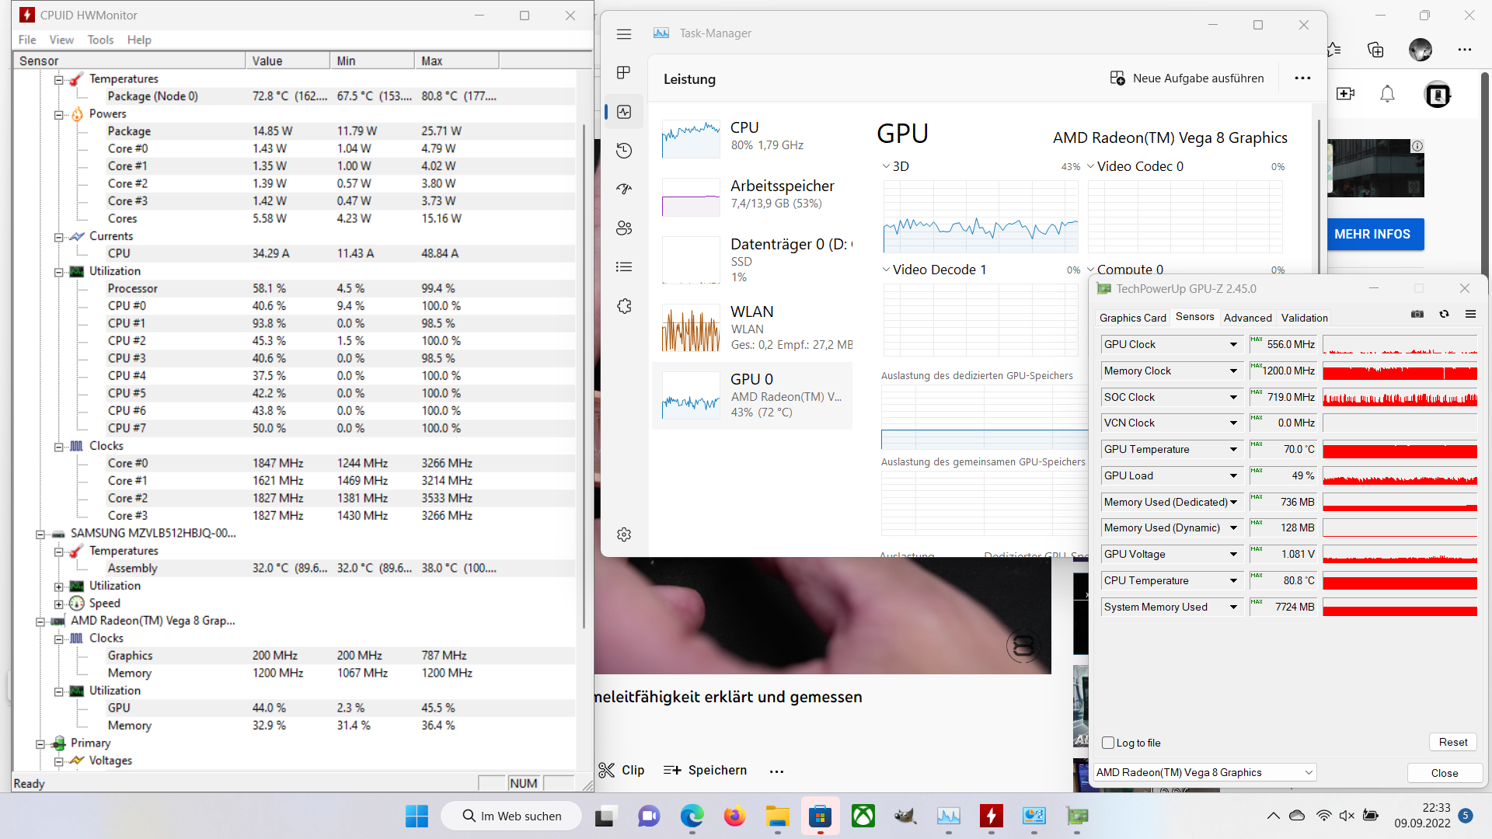Open the graphics card selector dropdown in GPU-Z

(x=1308, y=772)
